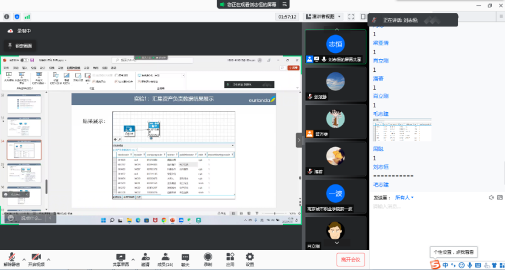This screenshot has height=270, width=505.
Task: Unmute microphone with 解除静音
Action: click(12, 260)
